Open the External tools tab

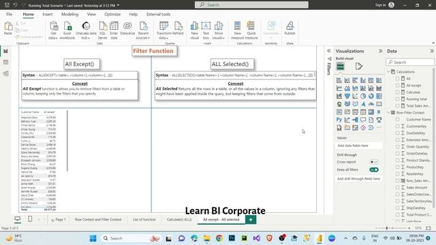(x=158, y=14)
